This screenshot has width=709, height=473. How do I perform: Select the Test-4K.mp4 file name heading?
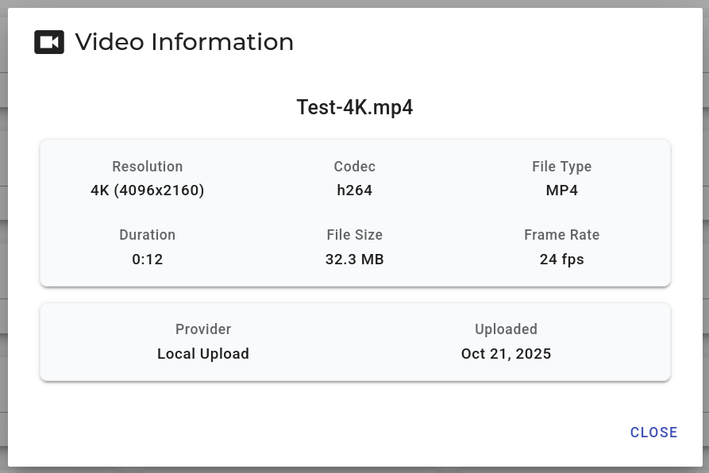[x=355, y=107]
